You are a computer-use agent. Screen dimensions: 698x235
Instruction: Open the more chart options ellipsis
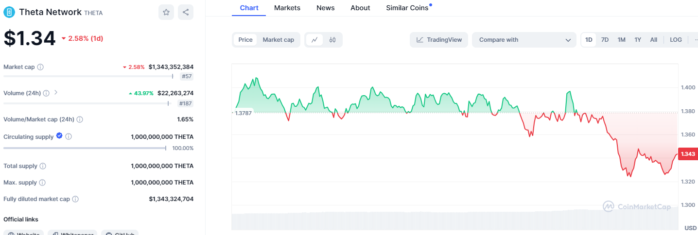point(694,40)
